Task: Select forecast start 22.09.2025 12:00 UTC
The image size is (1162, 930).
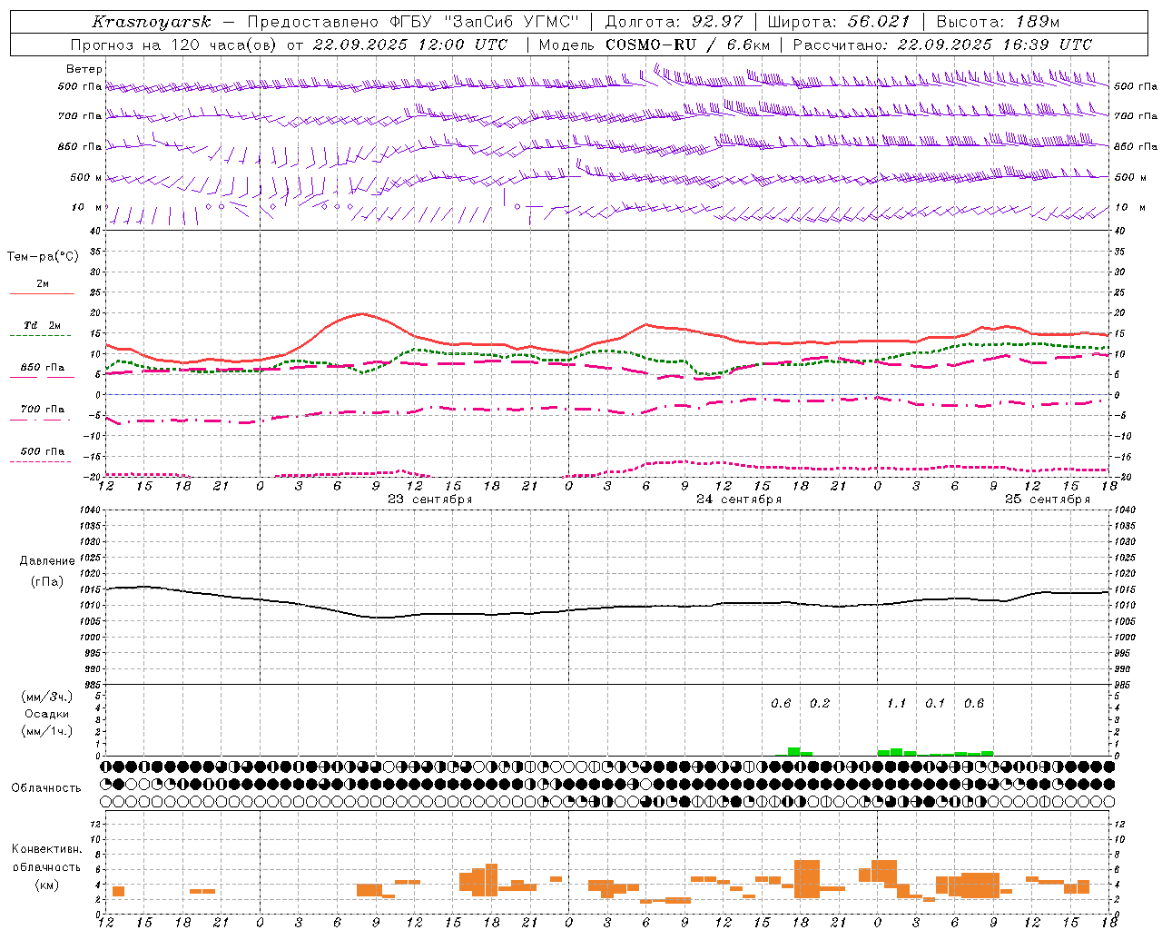Action: (409, 45)
